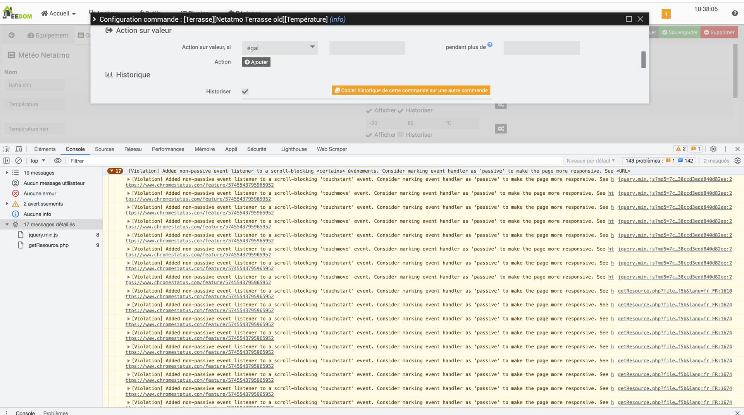Open getResource.php FR:1610 source link
The height and width of the screenshot is (415, 744).
(x=675, y=291)
